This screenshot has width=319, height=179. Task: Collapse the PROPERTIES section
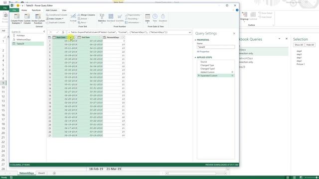tap(195, 40)
